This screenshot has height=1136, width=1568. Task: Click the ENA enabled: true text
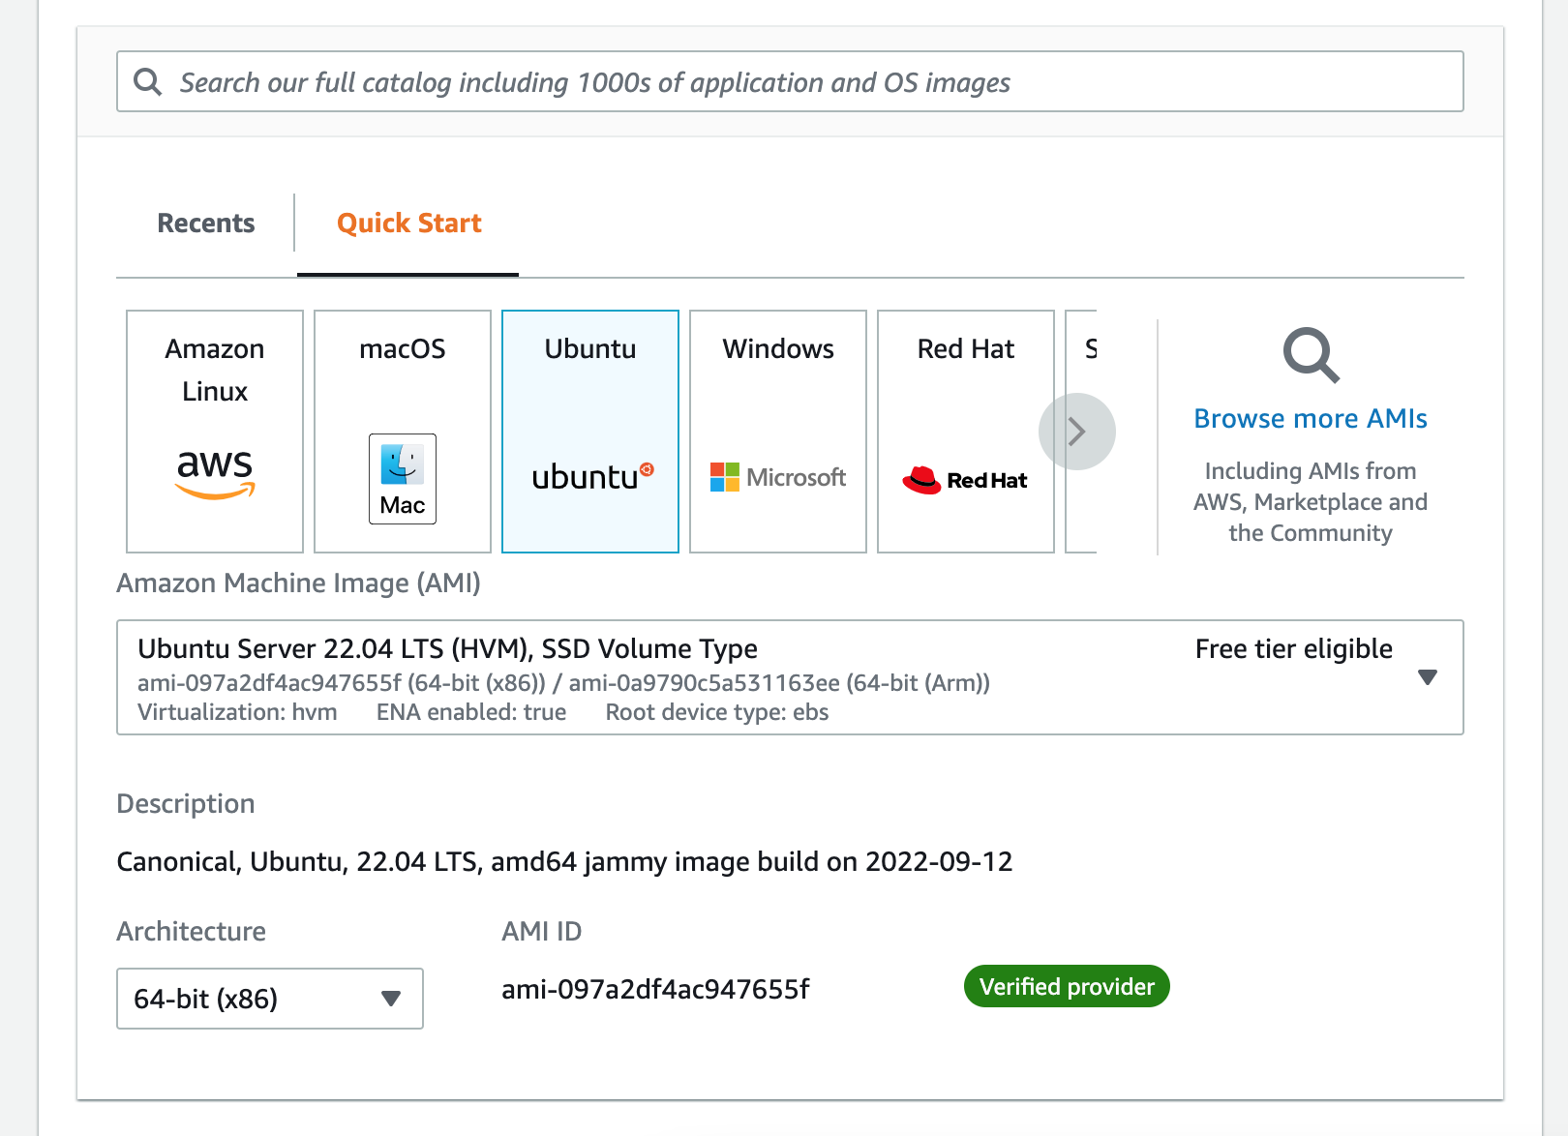tap(471, 712)
